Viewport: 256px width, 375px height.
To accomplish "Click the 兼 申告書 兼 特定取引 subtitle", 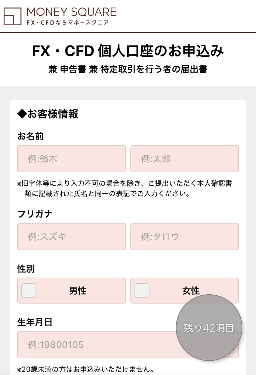I will point(128,70).
